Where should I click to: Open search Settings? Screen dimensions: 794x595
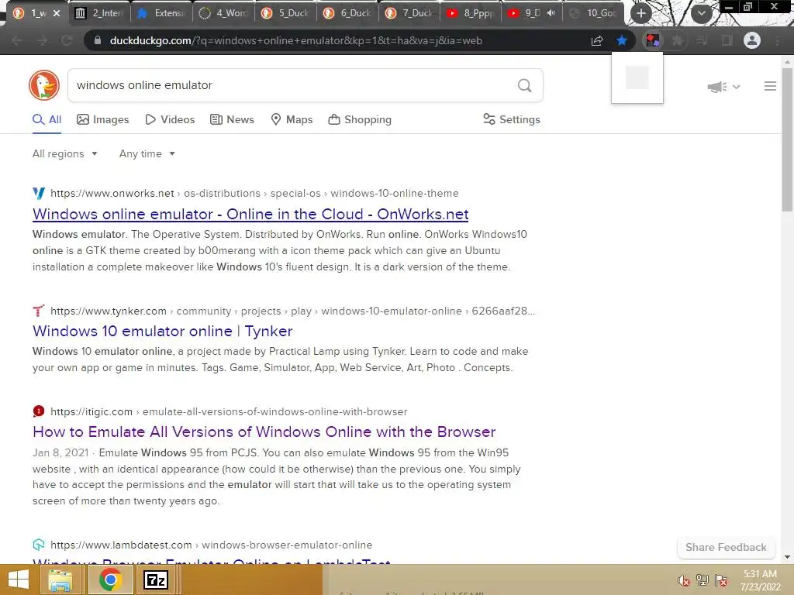click(512, 120)
